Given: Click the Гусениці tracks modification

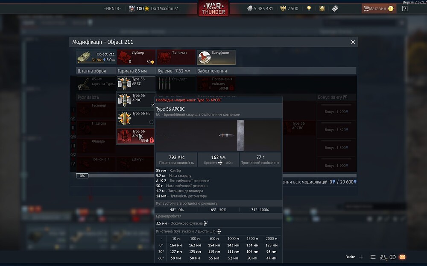Looking at the screenshot, I should pyautogui.click(x=96, y=110).
